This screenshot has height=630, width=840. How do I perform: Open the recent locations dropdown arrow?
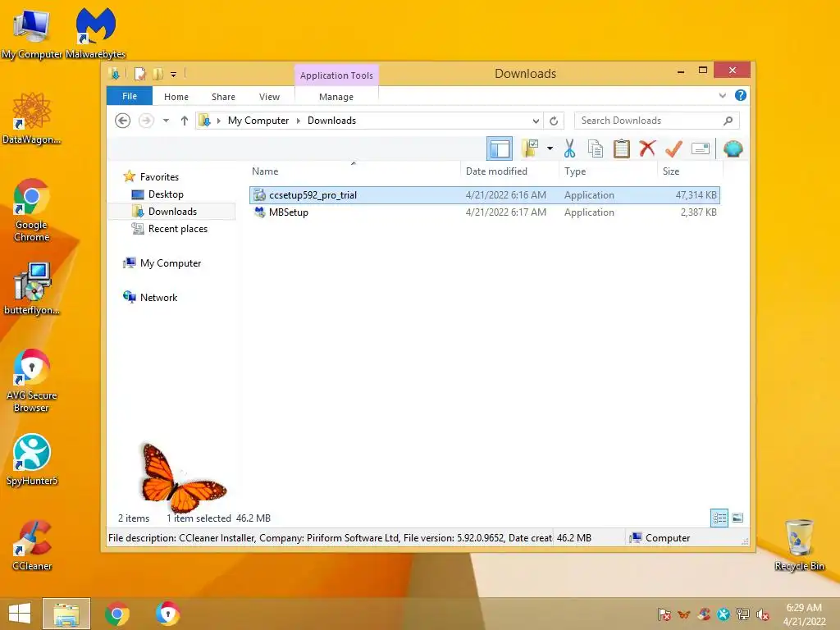166,121
